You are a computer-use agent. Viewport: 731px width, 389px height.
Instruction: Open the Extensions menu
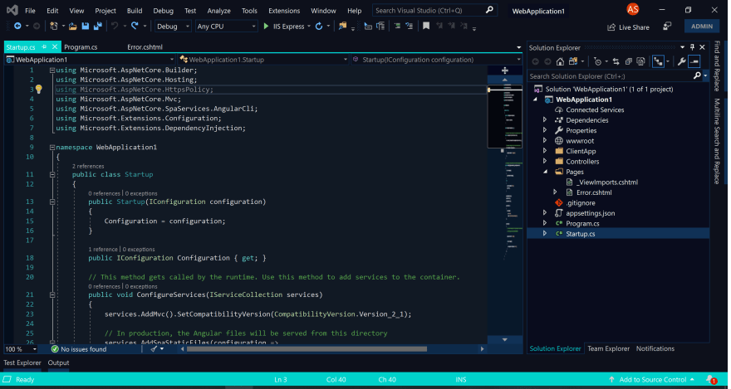[x=284, y=11]
